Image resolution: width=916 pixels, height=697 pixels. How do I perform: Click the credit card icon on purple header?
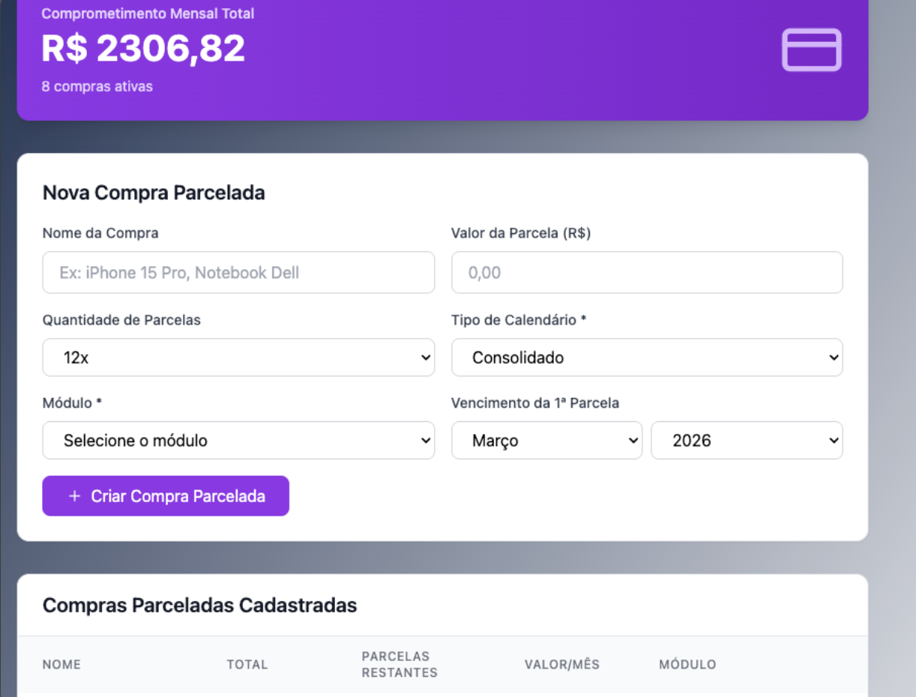click(x=811, y=50)
